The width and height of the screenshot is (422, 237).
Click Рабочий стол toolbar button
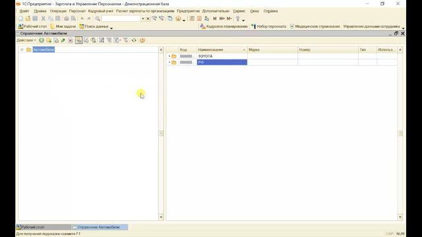[x=32, y=26]
